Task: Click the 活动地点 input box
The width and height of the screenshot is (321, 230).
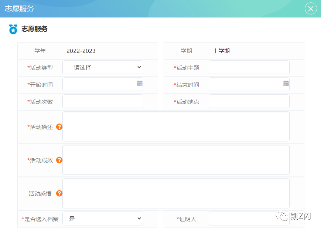Action: coord(249,101)
